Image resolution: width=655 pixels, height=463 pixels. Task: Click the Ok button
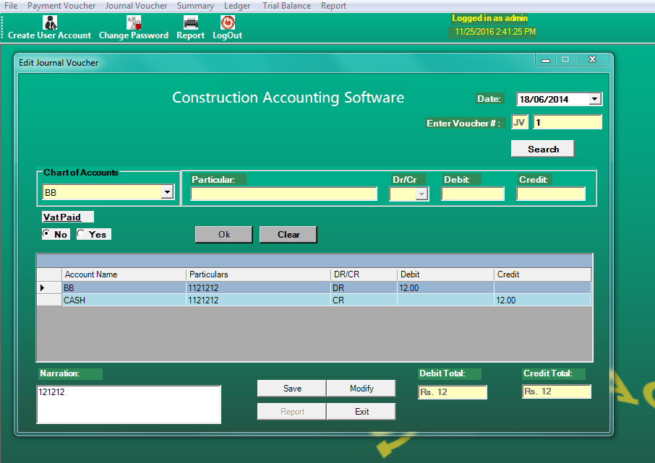224,235
